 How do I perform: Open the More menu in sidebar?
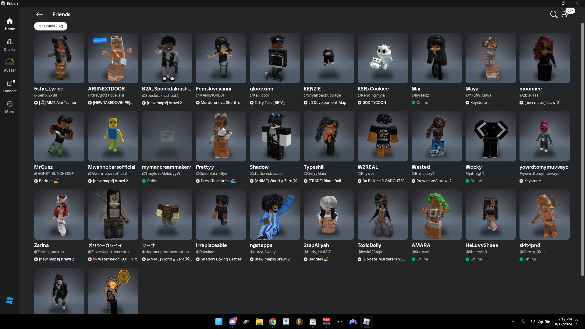click(10, 107)
